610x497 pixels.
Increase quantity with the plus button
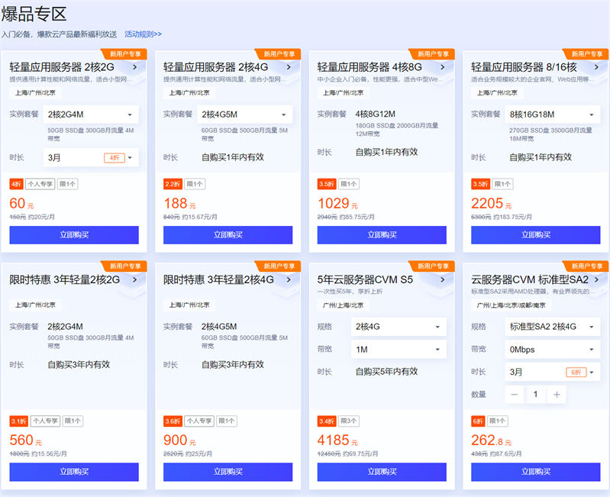click(557, 394)
